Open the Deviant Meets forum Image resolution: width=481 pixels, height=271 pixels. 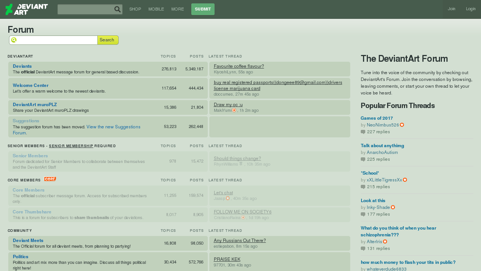pyautogui.click(x=28, y=241)
